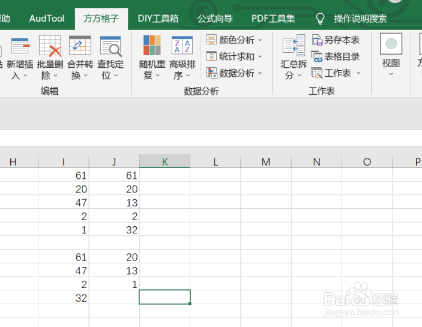
Task: Select the cell containing 32 in column I
Action: [x=64, y=298]
